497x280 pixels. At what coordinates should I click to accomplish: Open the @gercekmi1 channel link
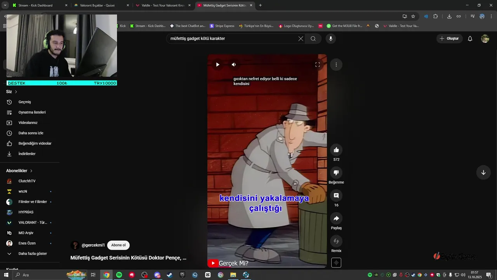pyautogui.click(x=93, y=245)
